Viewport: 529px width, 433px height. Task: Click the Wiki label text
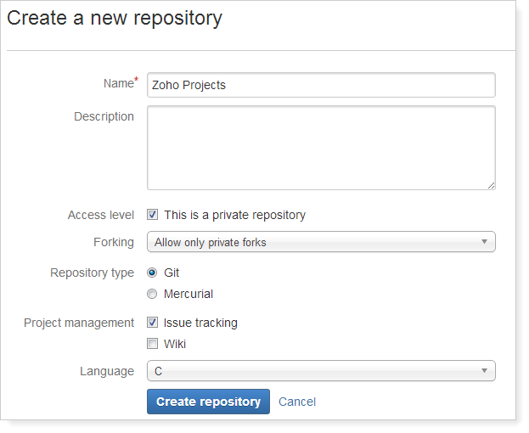[175, 344]
